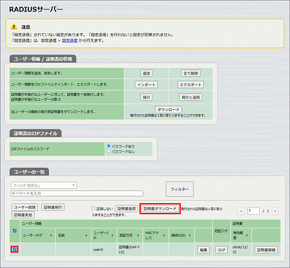290x268 pixels.
Task: Click the 証明書詳細 button for userid
Action: (266, 250)
